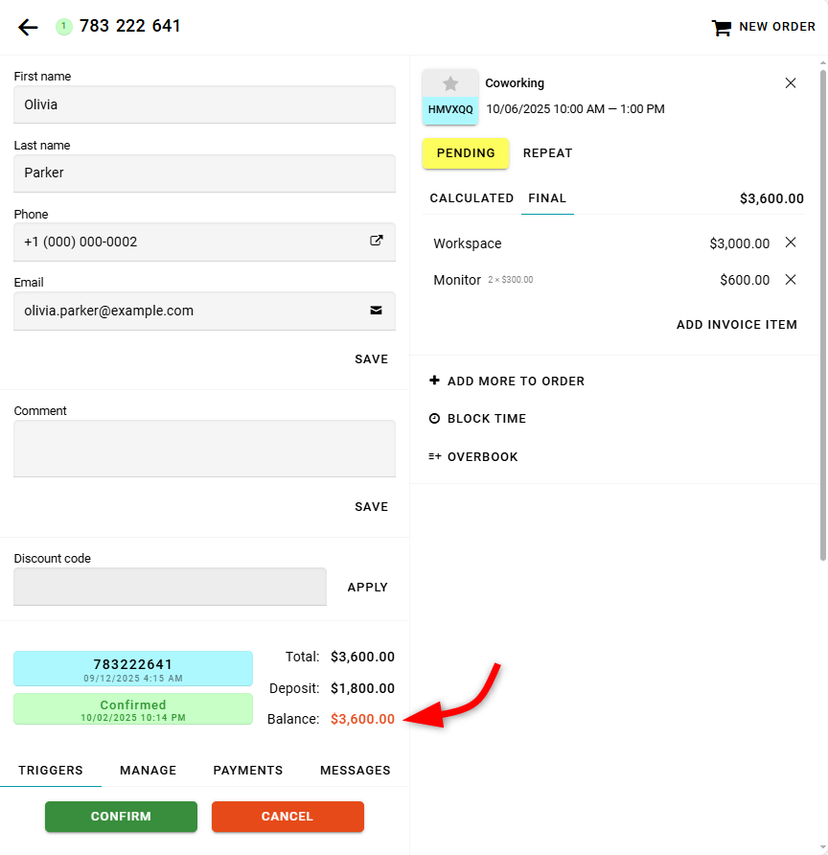Click the green CONFIRM button

click(121, 817)
